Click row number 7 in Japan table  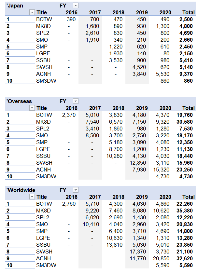pos(8,60)
